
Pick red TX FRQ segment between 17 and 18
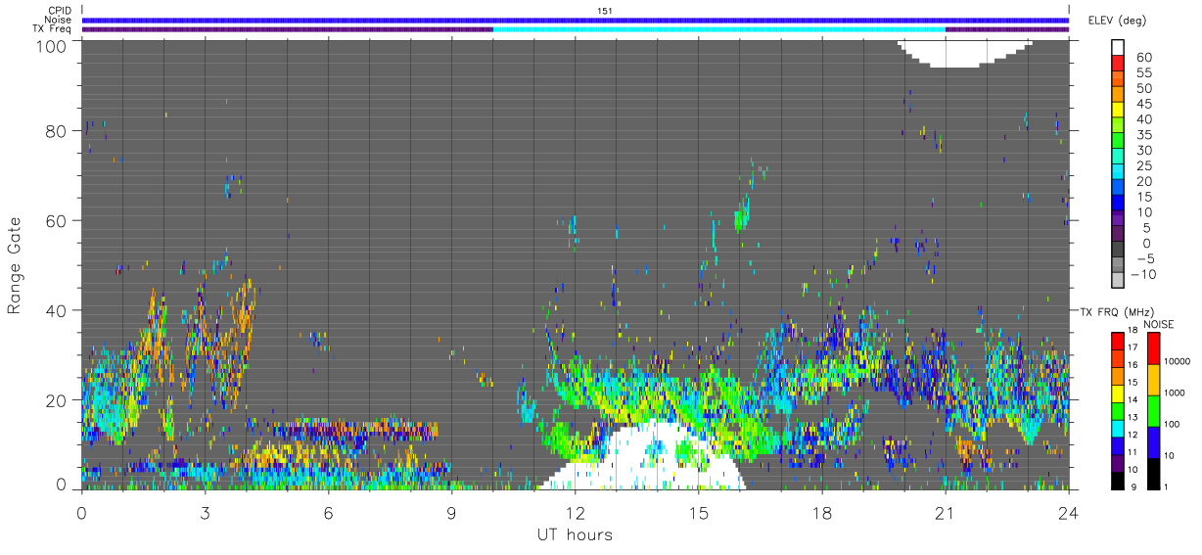(1116, 342)
